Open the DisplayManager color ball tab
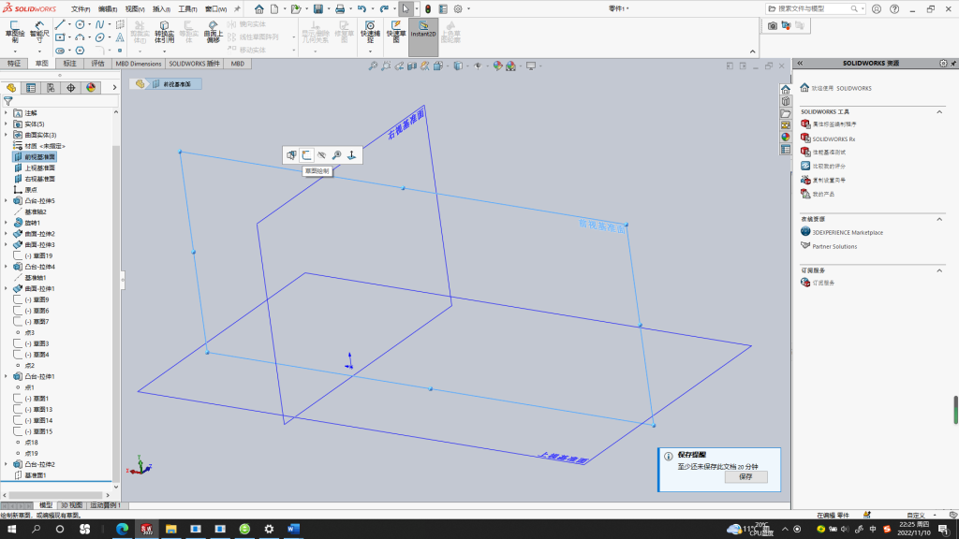The height and width of the screenshot is (539, 959). pyautogui.click(x=91, y=88)
